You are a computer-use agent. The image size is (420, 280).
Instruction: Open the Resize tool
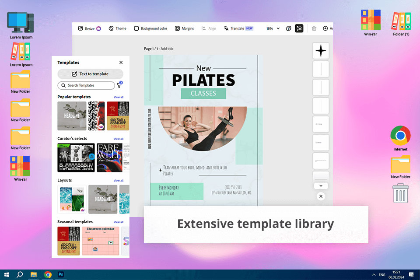[x=89, y=28]
